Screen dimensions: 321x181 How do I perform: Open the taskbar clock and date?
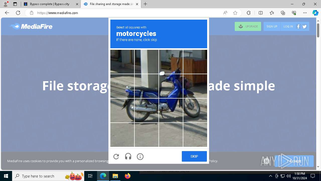[x=300, y=176]
